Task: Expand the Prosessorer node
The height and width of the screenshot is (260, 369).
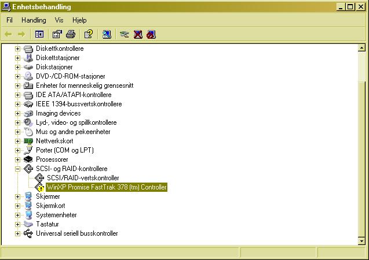Action: [17, 160]
